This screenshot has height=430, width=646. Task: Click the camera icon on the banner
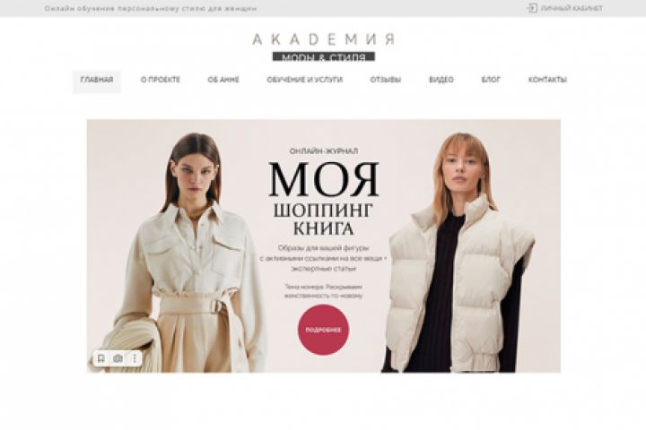(x=118, y=358)
